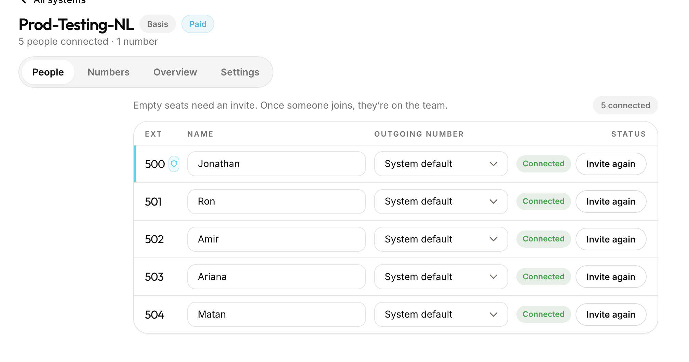This screenshot has width=689, height=362.
Task: Click Invite again for Jonathan
Action: click(x=611, y=164)
